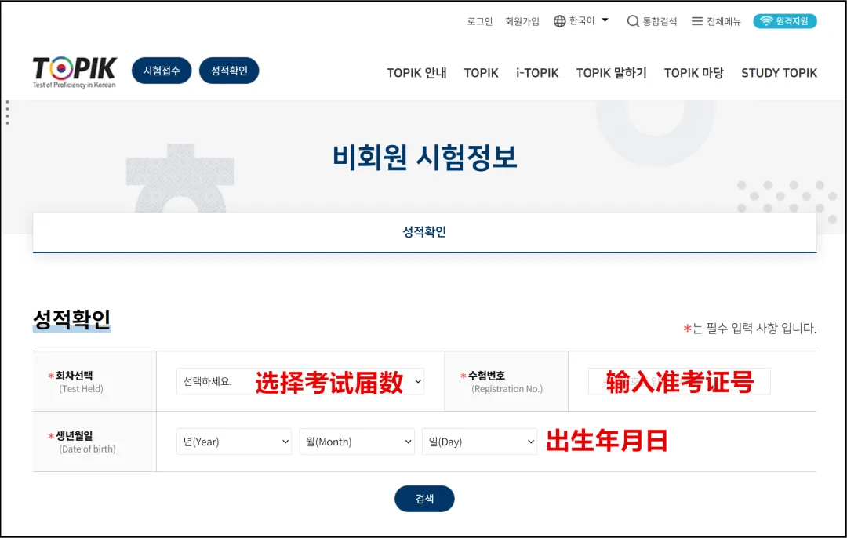The image size is (847, 538).
Task: Open the TOPIK menu item
Action: [481, 73]
